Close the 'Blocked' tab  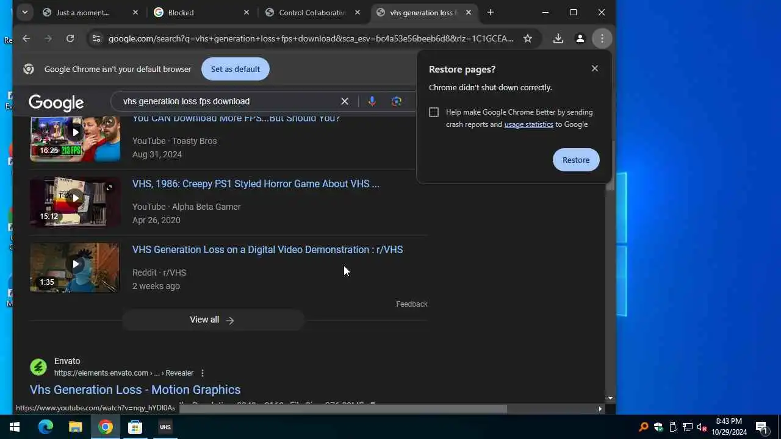[247, 12]
